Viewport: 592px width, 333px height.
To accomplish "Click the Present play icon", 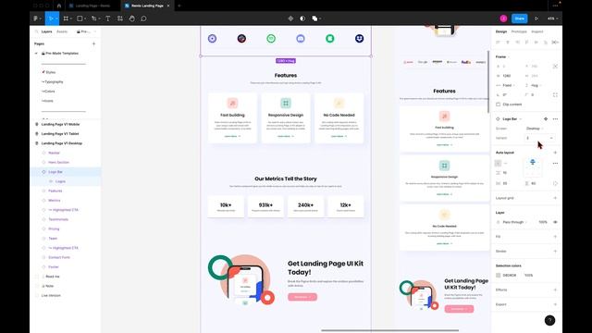I will click(x=536, y=18).
